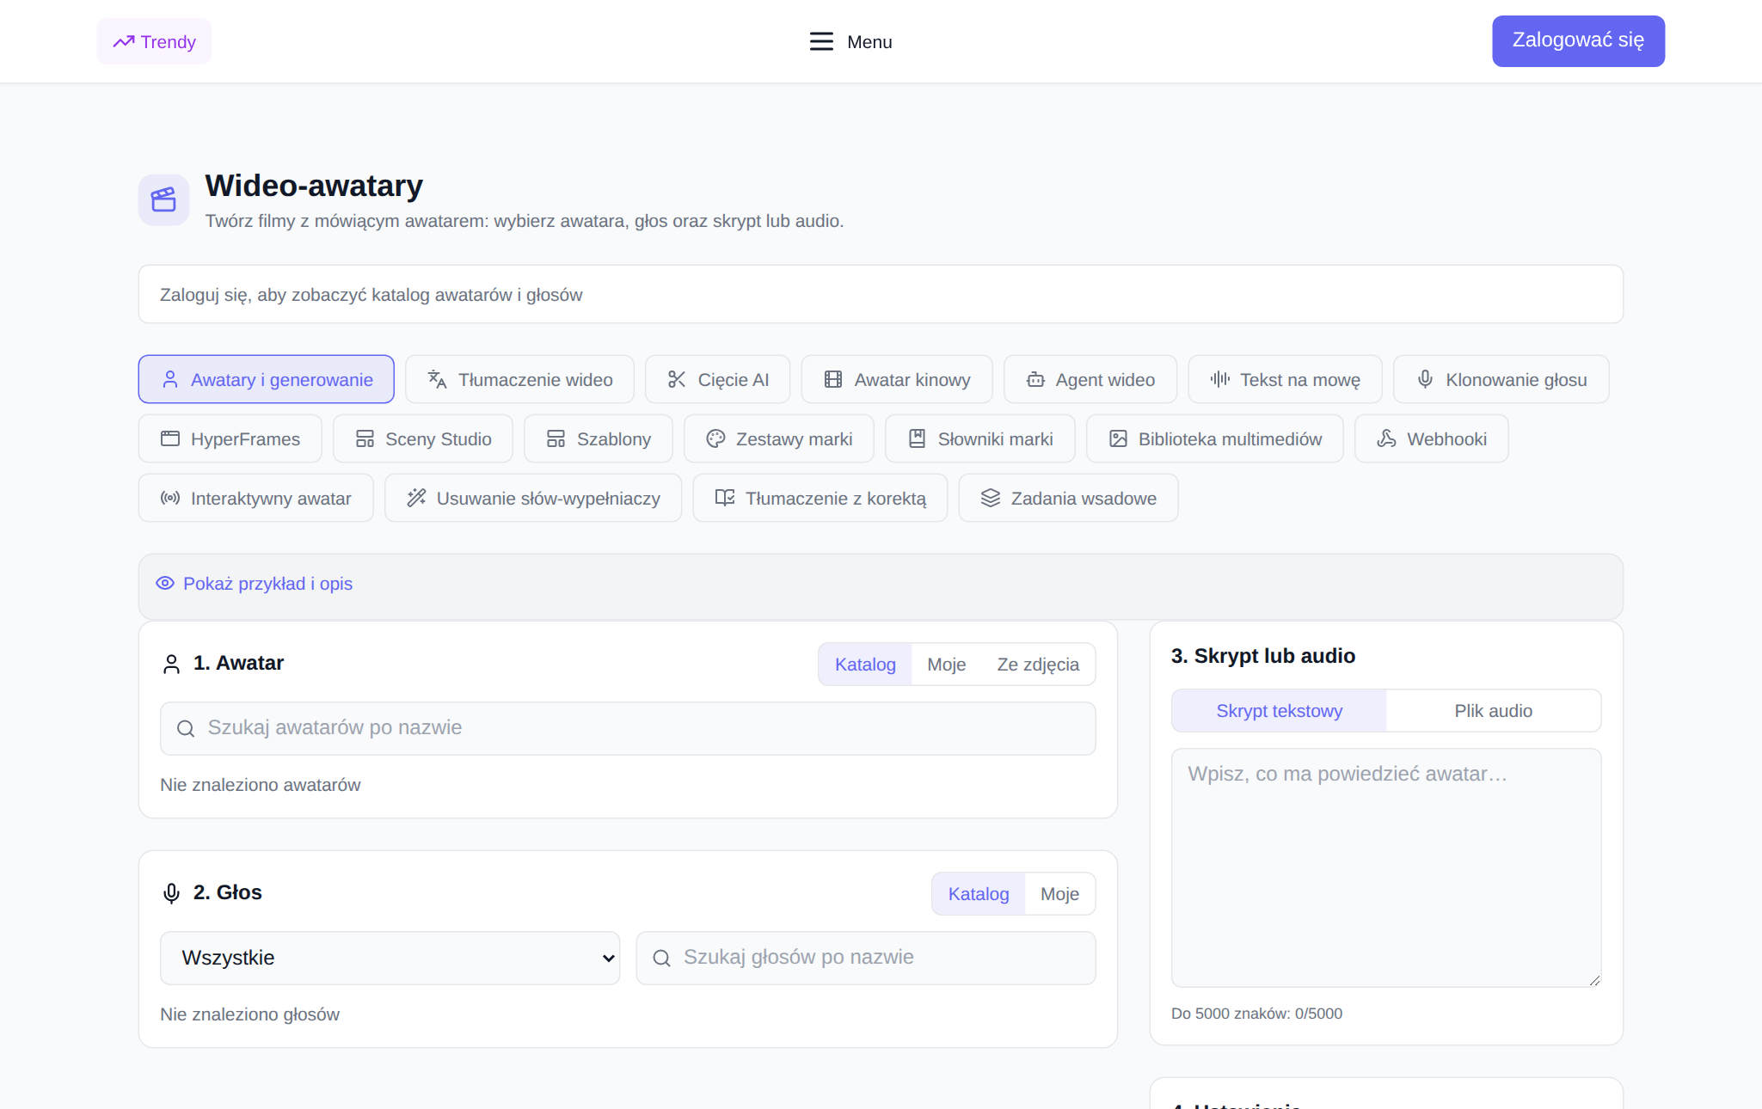The width and height of the screenshot is (1762, 1109).
Task: Click the 'Do 5000 znaków: 0/5000' counter
Action: 1256,1013
